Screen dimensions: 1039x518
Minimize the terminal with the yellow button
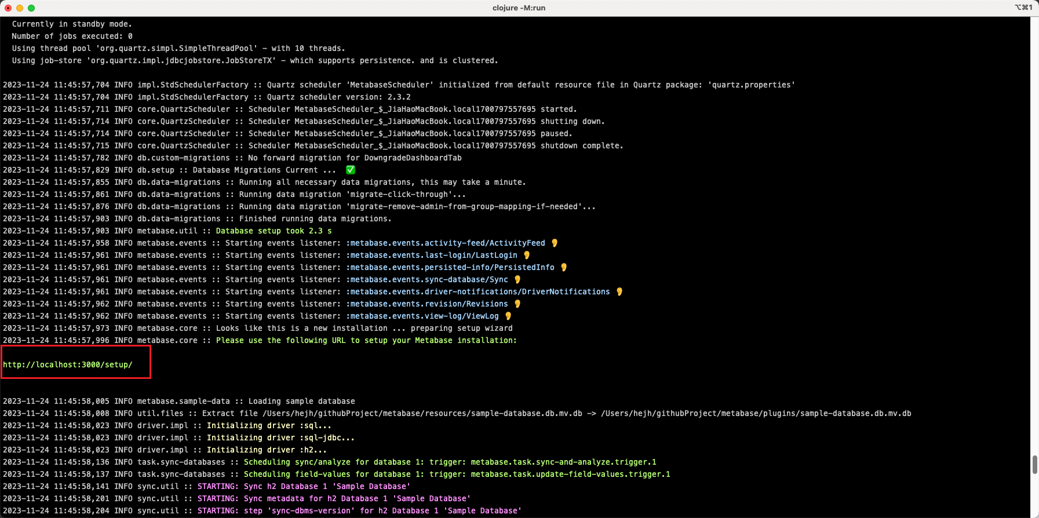[20, 8]
